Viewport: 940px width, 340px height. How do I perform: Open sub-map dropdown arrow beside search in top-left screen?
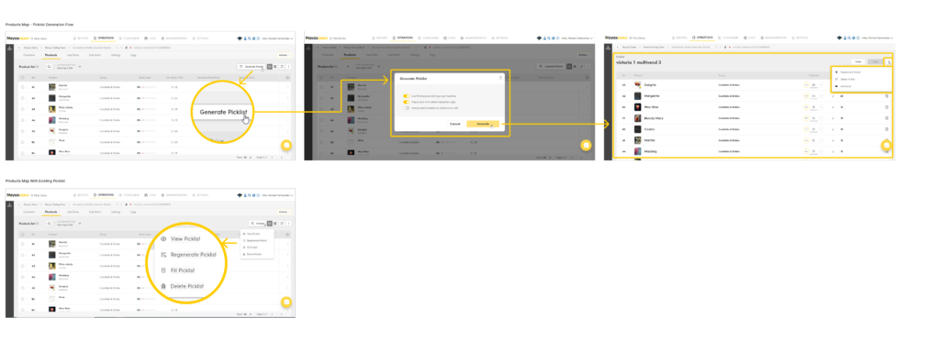pyautogui.click(x=81, y=66)
